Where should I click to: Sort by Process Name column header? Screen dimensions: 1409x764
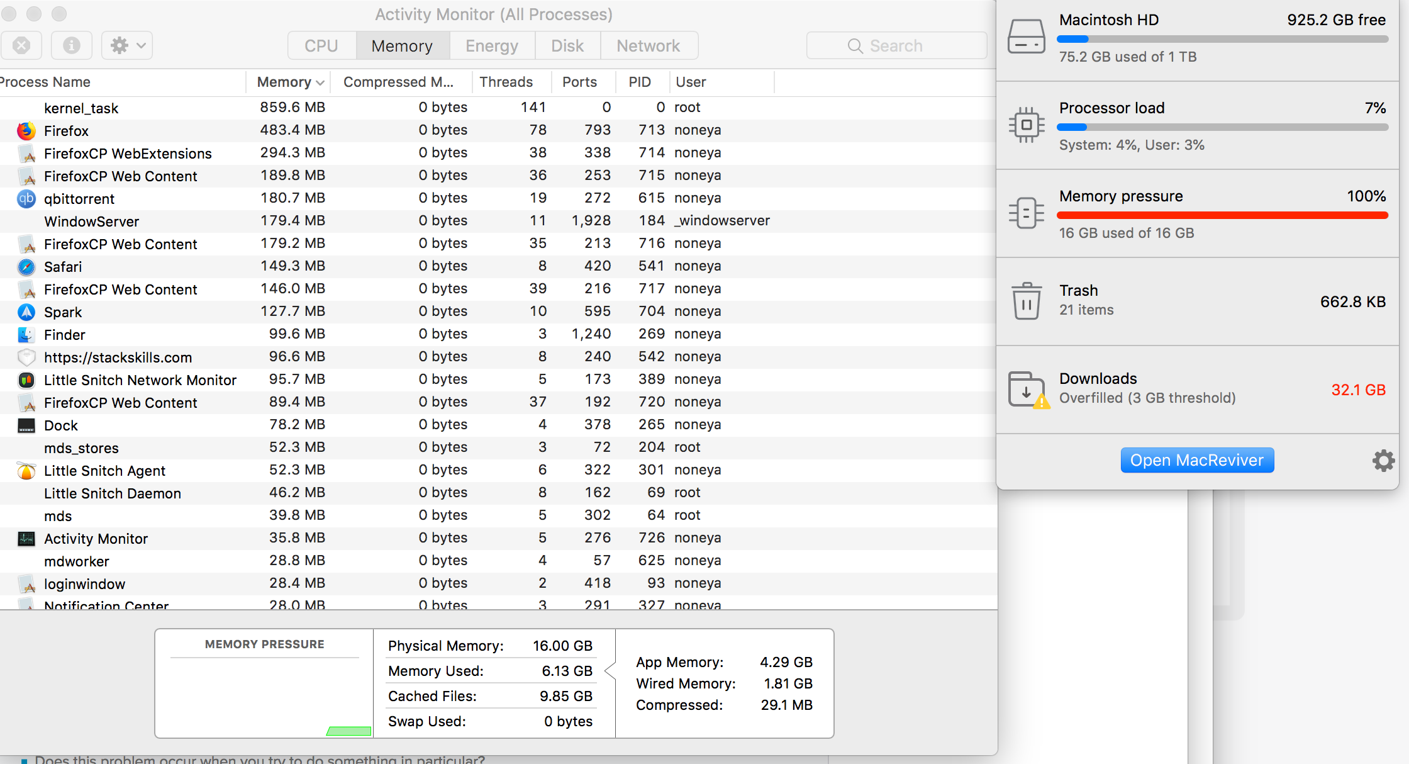tap(122, 82)
